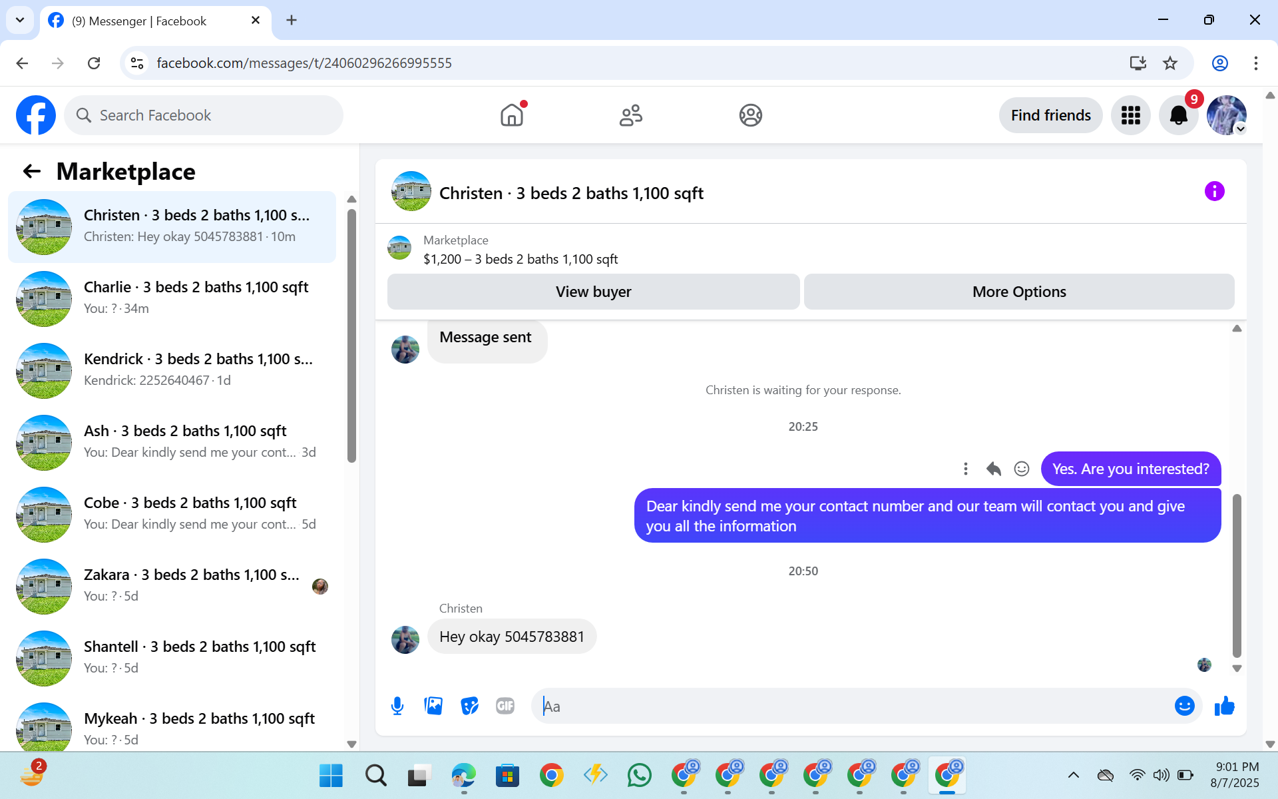Viewport: 1278px width, 799px height.
Task: Choose a sticker icon
Action: (469, 706)
